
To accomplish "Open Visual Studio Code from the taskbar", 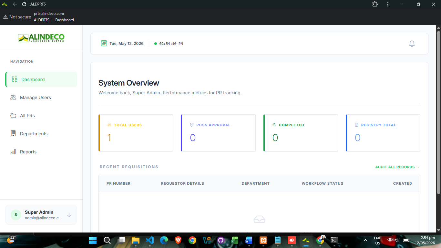I will pos(149,240).
